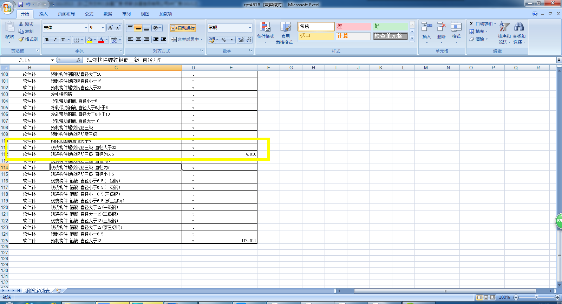Select column C header
The height and width of the screenshot is (304, 562).
point(116,68)
